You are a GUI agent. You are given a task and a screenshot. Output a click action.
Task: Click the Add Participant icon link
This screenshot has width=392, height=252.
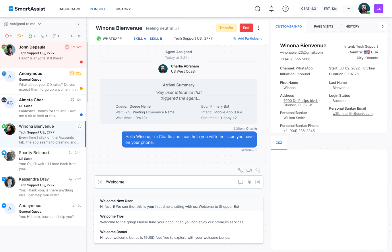[247, 38]
